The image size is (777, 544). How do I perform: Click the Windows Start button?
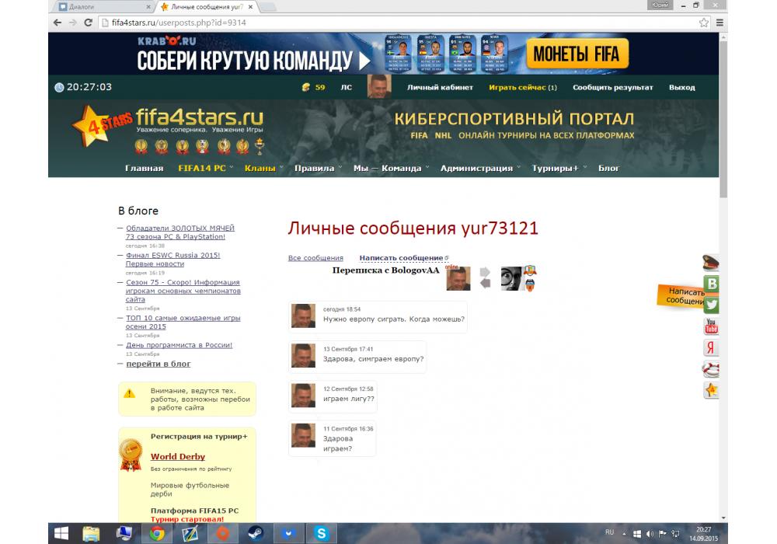[61, 533]
